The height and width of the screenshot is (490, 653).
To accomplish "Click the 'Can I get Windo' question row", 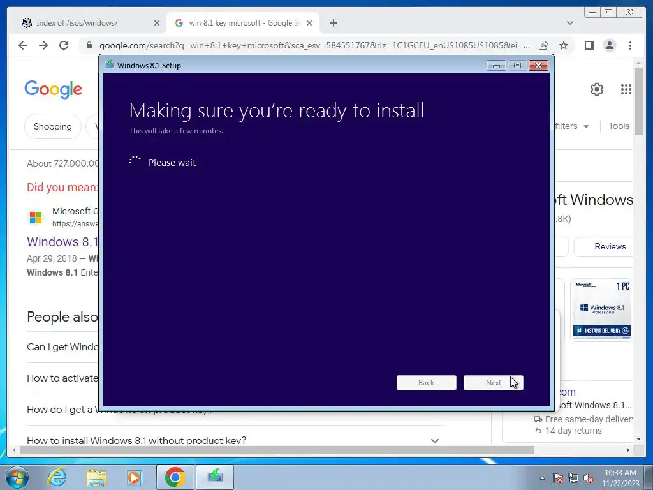I will pyautogui.click(x=62, y=346).
